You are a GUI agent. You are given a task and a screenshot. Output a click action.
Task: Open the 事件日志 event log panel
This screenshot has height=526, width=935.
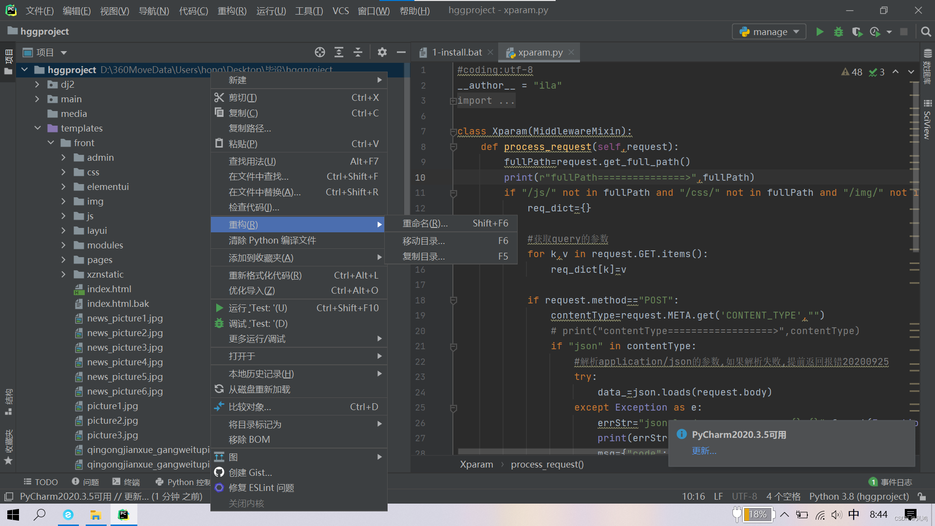coord(897,482)
